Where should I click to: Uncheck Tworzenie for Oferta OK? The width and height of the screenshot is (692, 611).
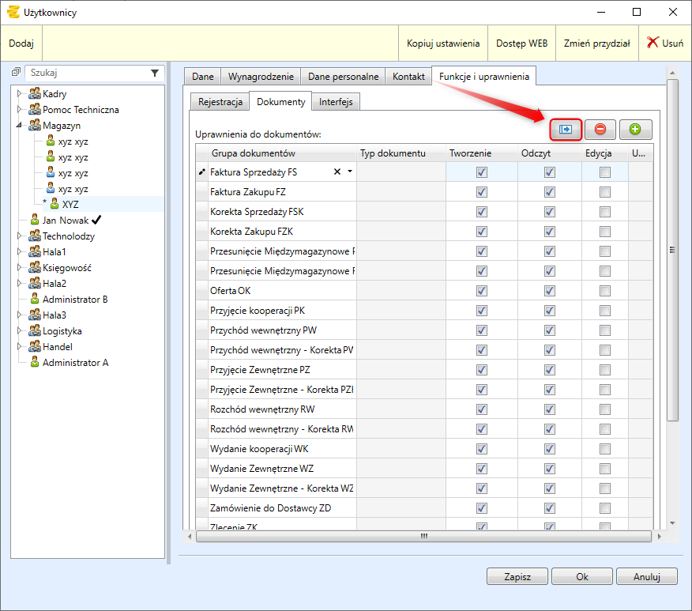pyautogui.click(x=482, y=291)
